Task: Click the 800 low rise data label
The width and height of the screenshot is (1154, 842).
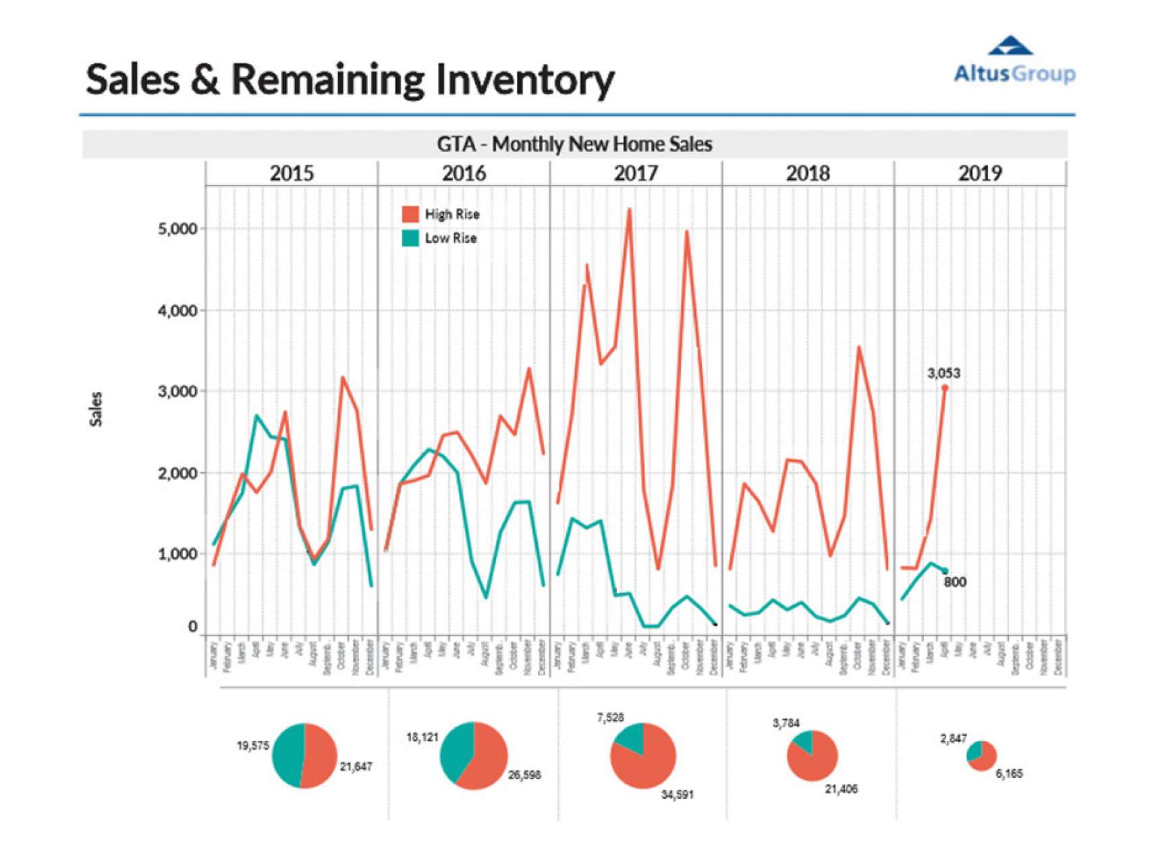Action: tap(955, 582)
